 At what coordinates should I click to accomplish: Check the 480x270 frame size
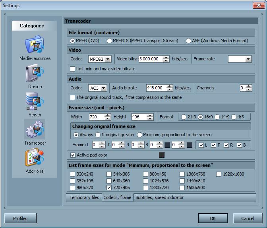[72, 187]
